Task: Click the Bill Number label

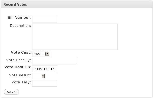Action: pyautogui.click(x=19, y=18)
